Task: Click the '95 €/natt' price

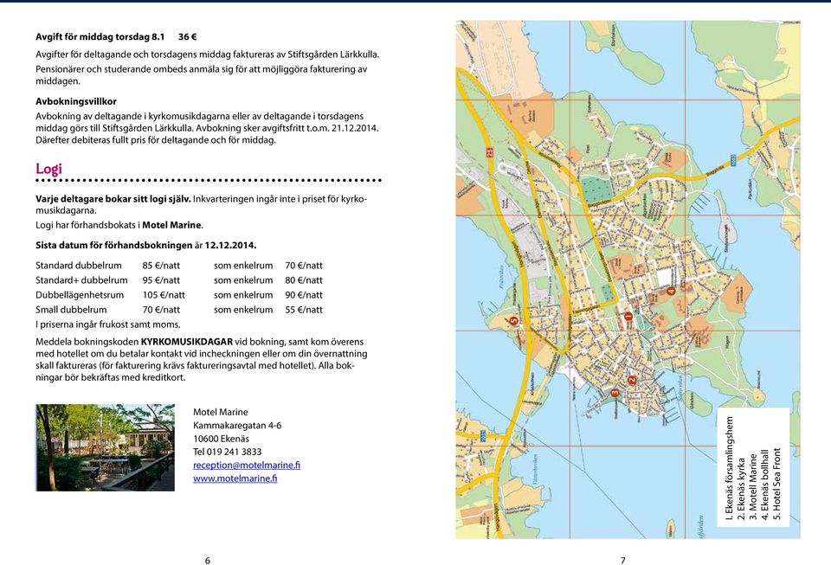Action: pos(161,280)
